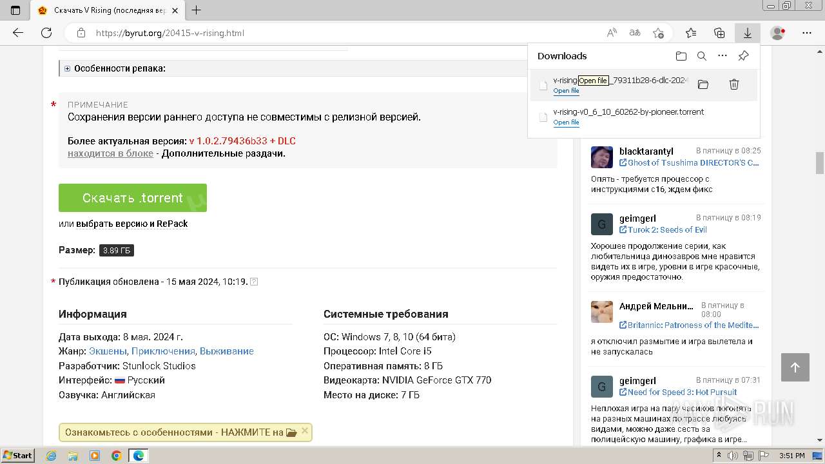Open the Выживание genre link

tap(227, 351)
